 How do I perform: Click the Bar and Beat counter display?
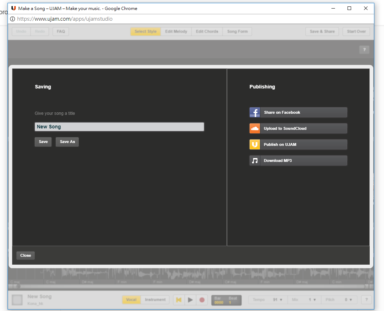[226, 300]
